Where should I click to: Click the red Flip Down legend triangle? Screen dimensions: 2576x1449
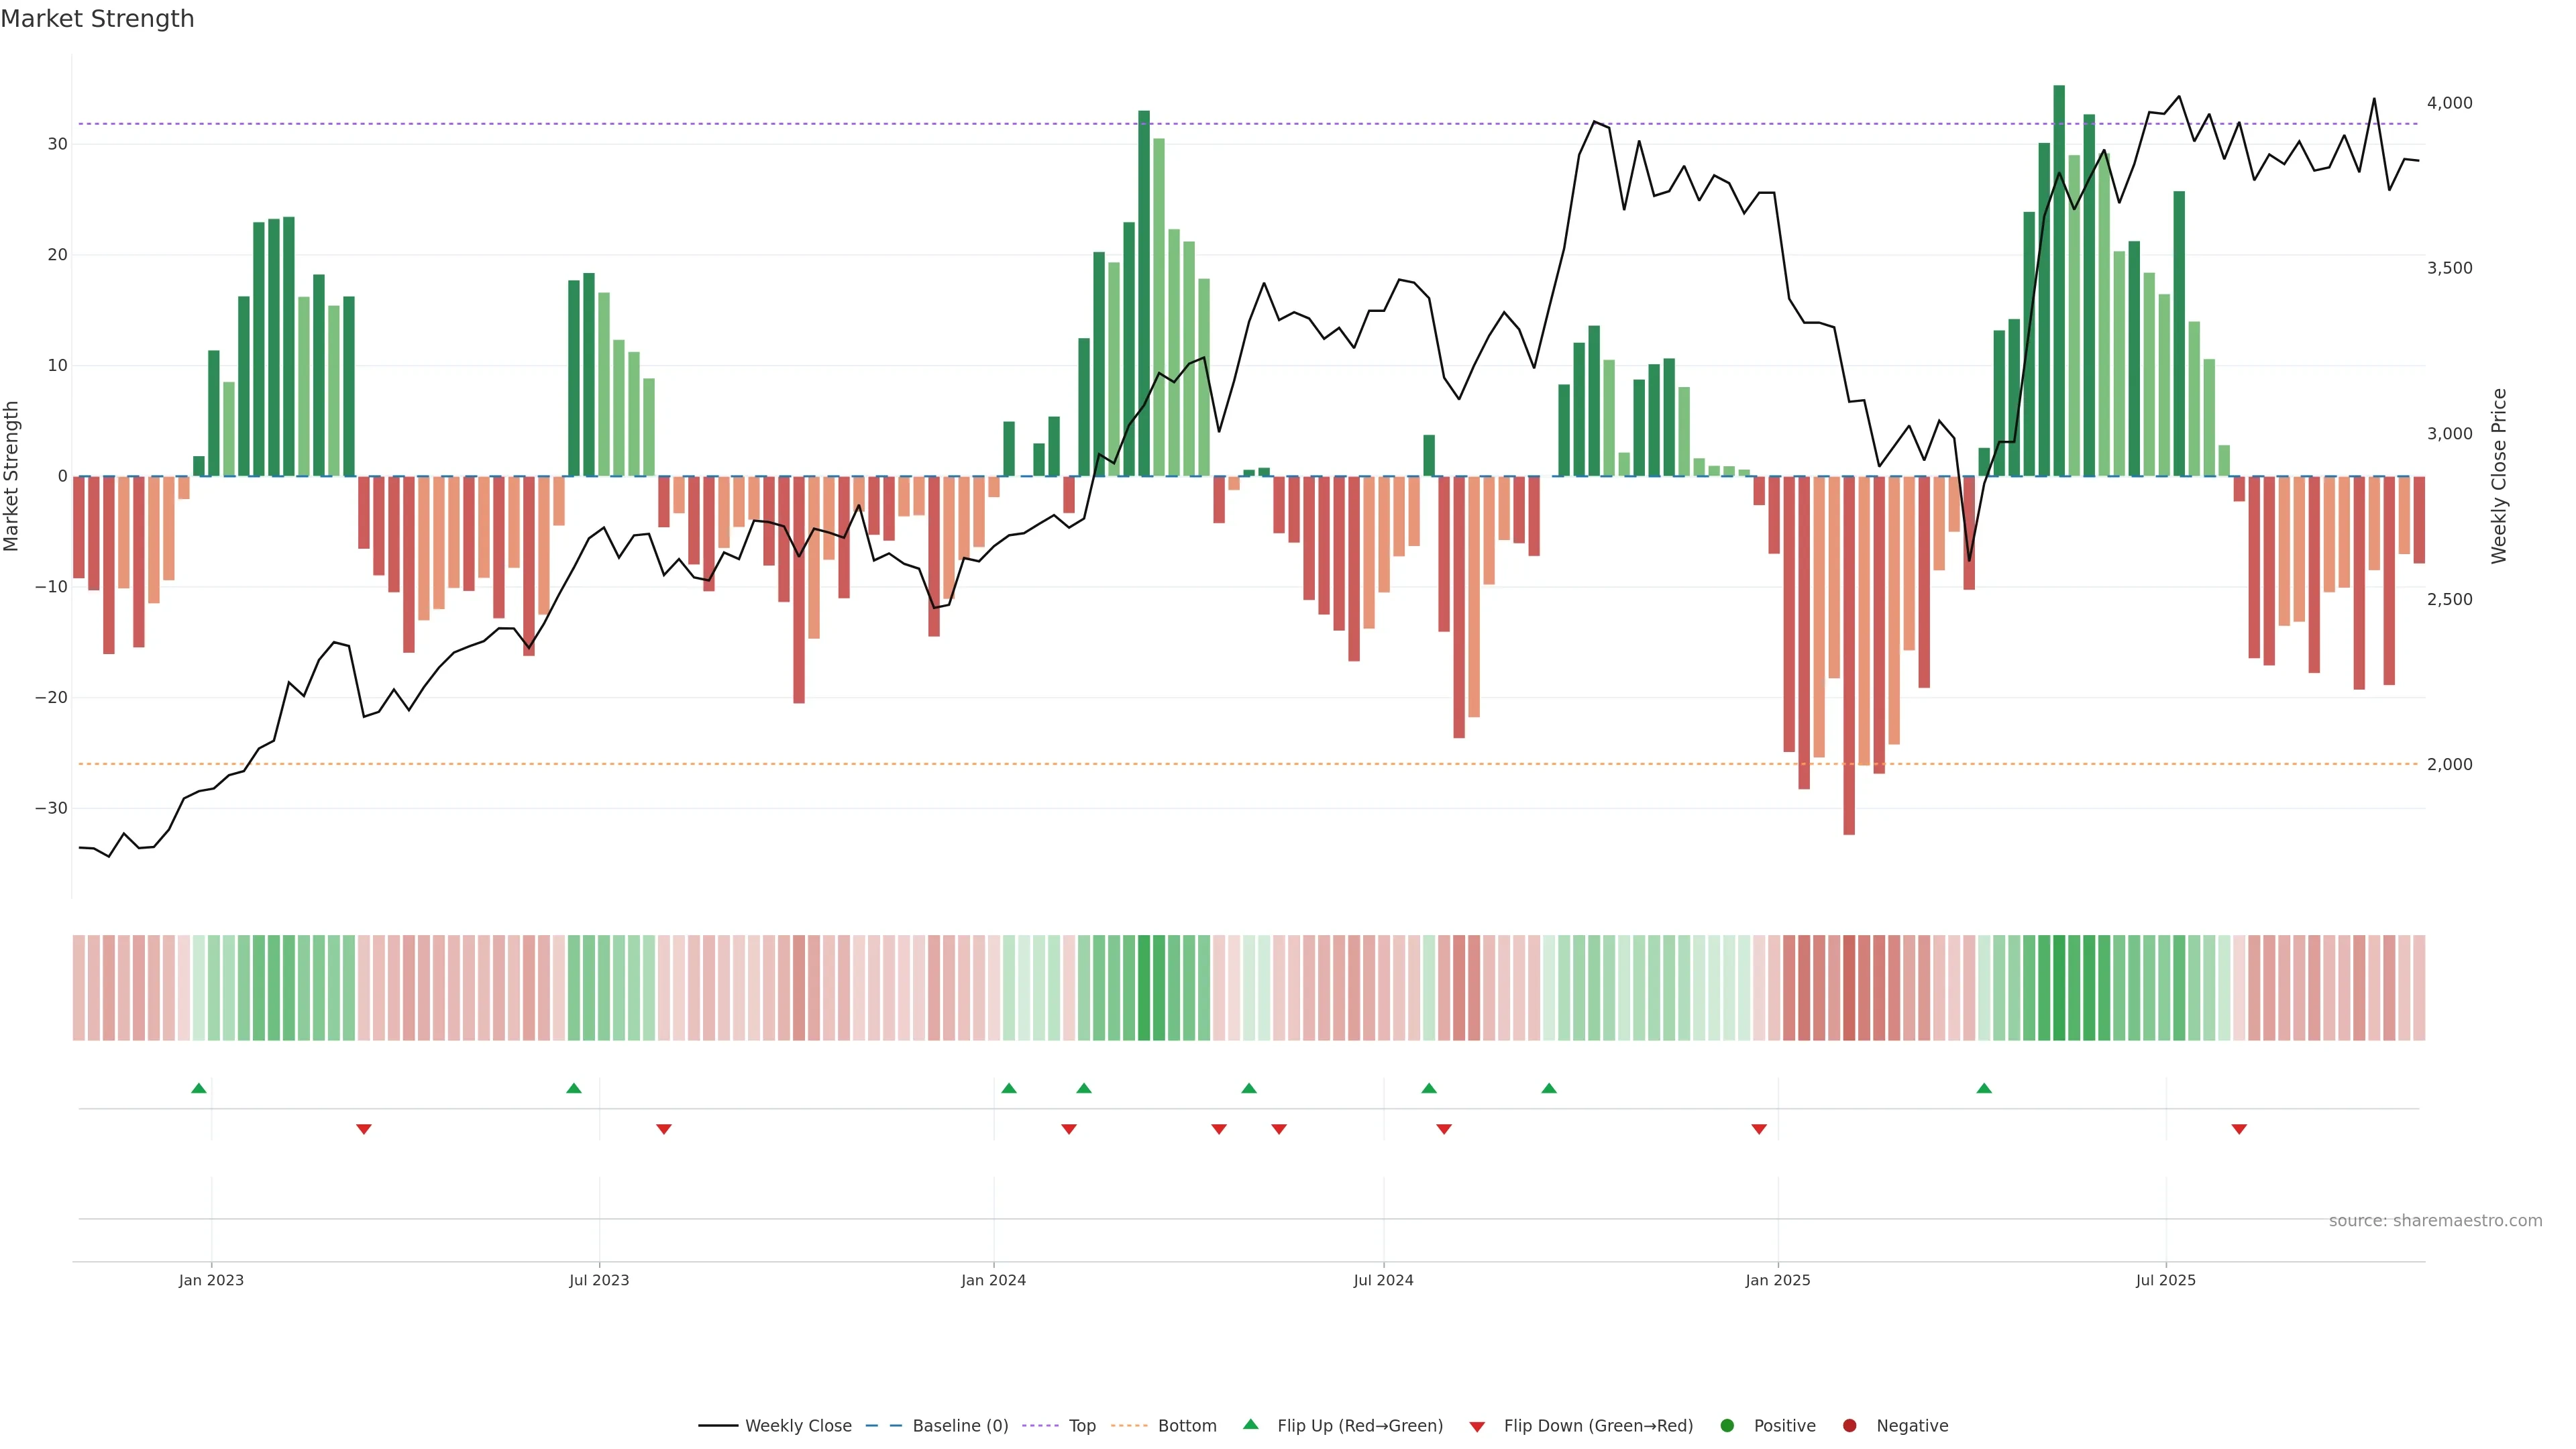coord(1477,1427)
